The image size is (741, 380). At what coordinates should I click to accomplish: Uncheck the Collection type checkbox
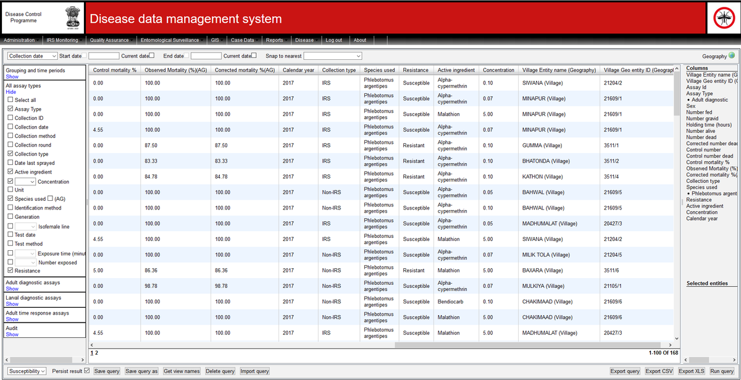click(x=10, y=154)
